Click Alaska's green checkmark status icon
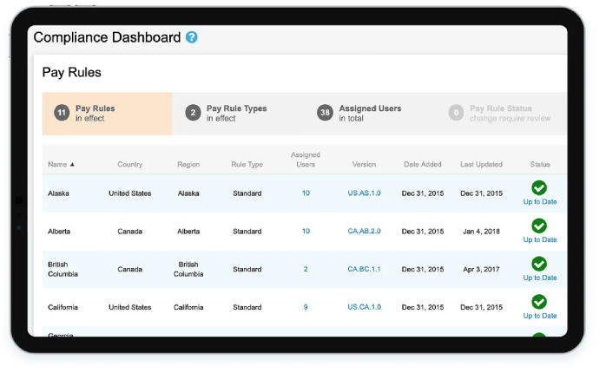The image size is (606, 373). [539, 187]
